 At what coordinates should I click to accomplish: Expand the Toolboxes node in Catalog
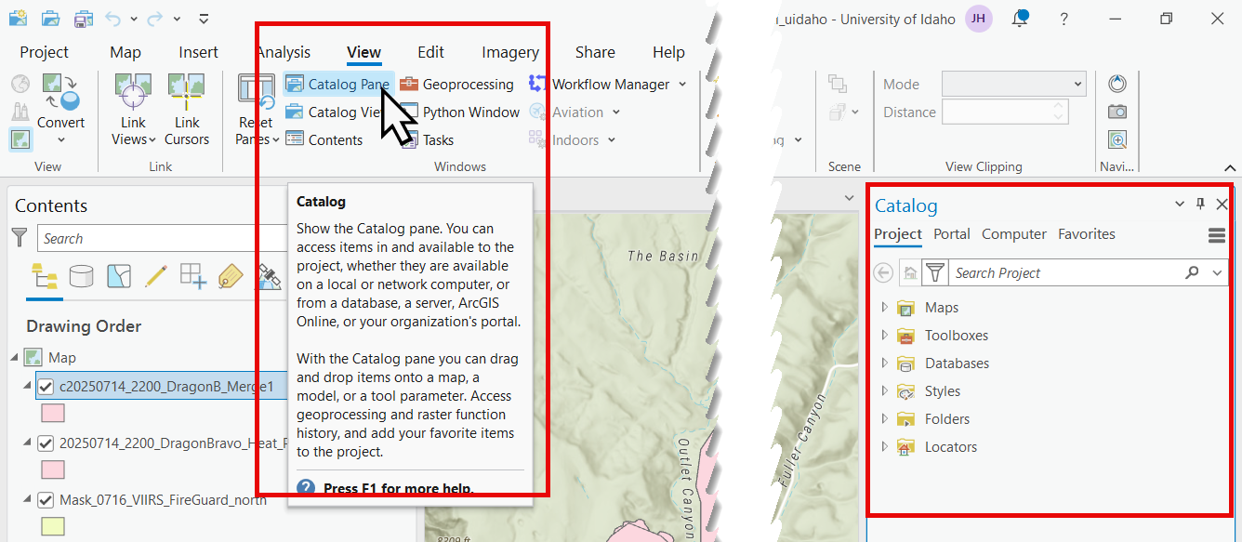tap(885, 336)
